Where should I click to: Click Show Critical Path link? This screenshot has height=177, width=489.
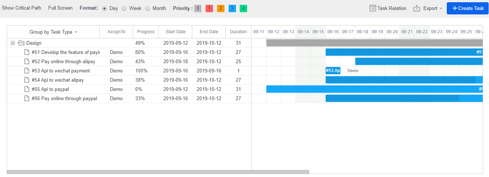tap(21, 8)
